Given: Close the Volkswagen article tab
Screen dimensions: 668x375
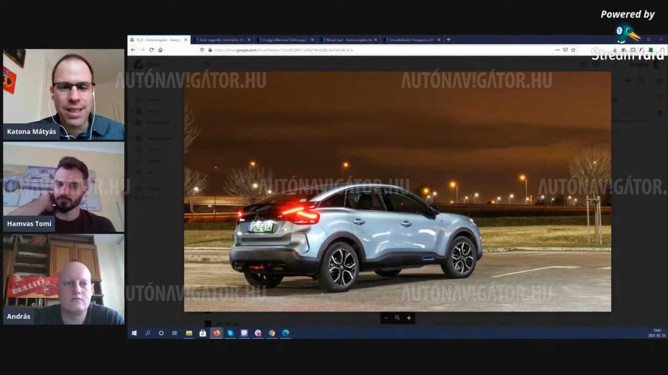Looking at the screenshot, I should [312, 40].
